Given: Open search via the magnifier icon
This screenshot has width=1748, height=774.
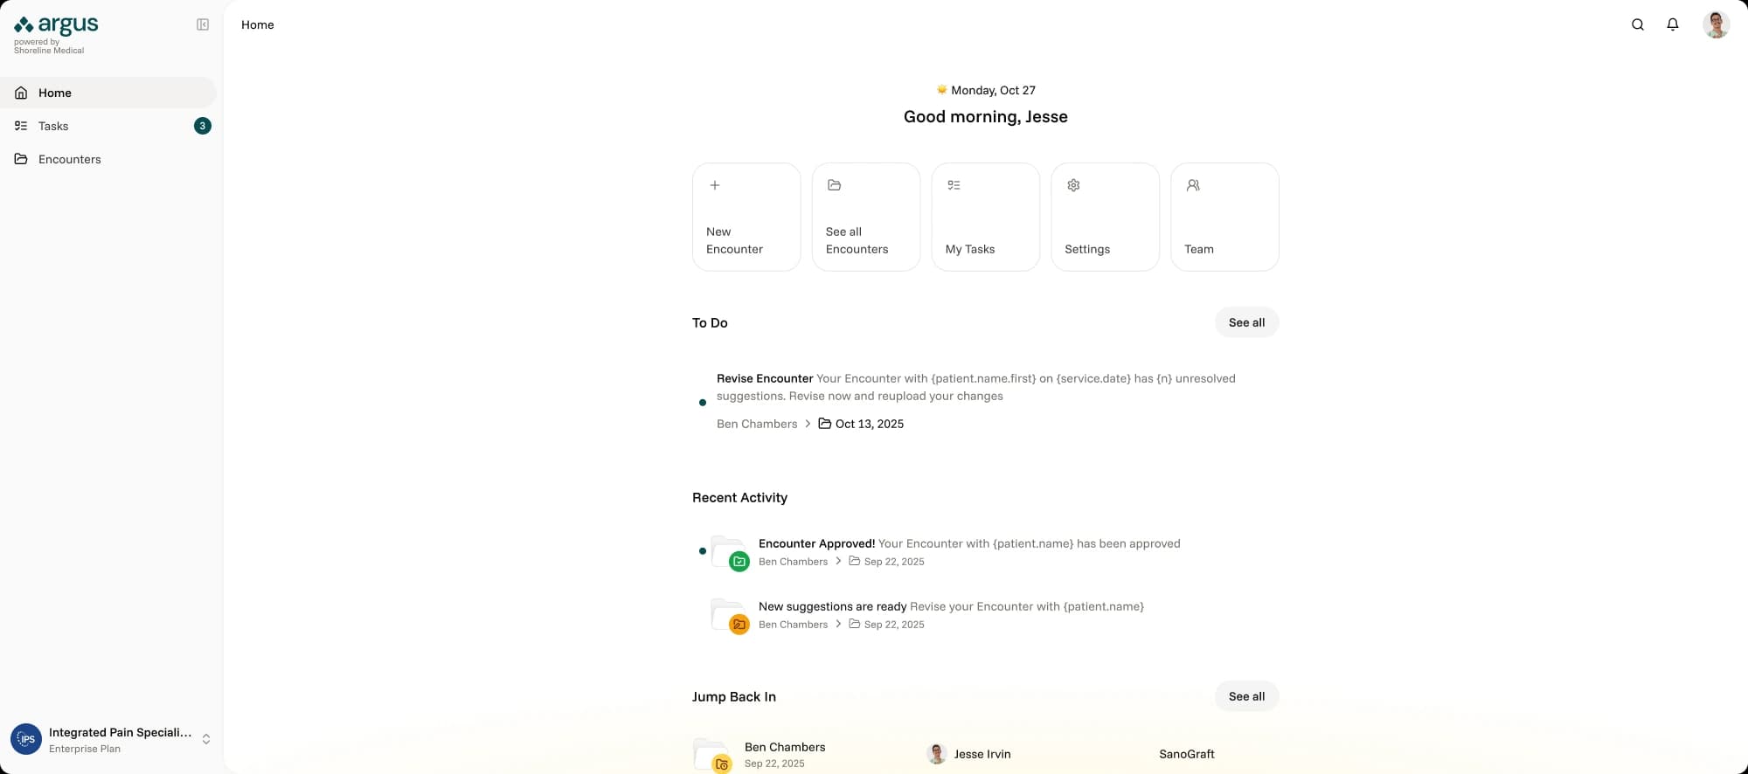Looking at the screenshot, I should click(x=1638, y=24).
